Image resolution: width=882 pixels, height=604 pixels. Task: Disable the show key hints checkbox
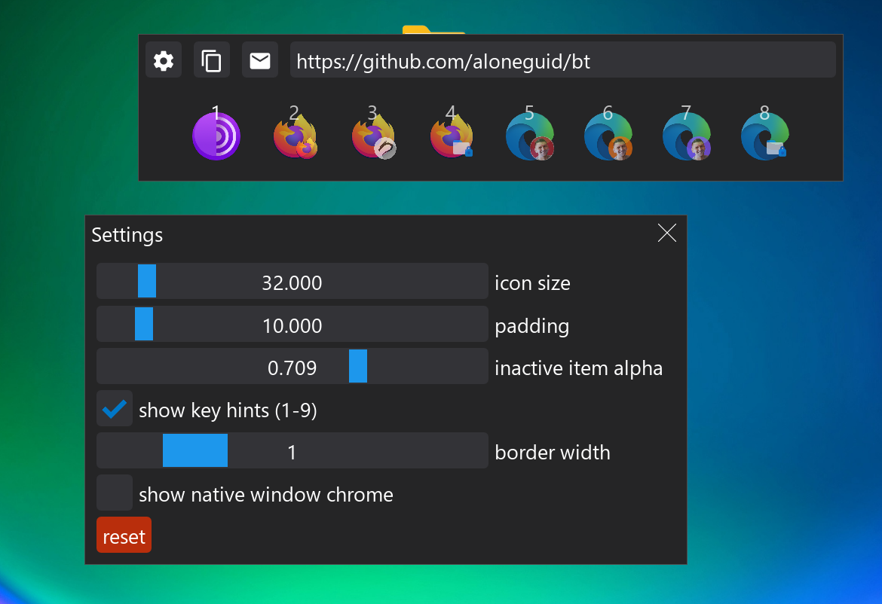point(115,409)
